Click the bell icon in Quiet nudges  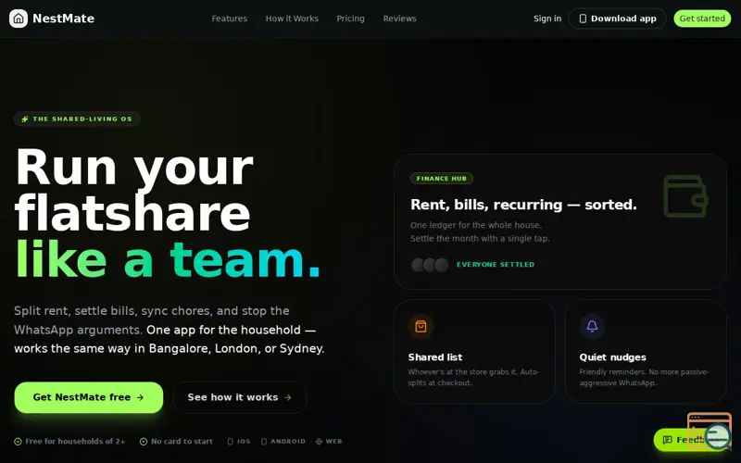(x=592, y=327)
